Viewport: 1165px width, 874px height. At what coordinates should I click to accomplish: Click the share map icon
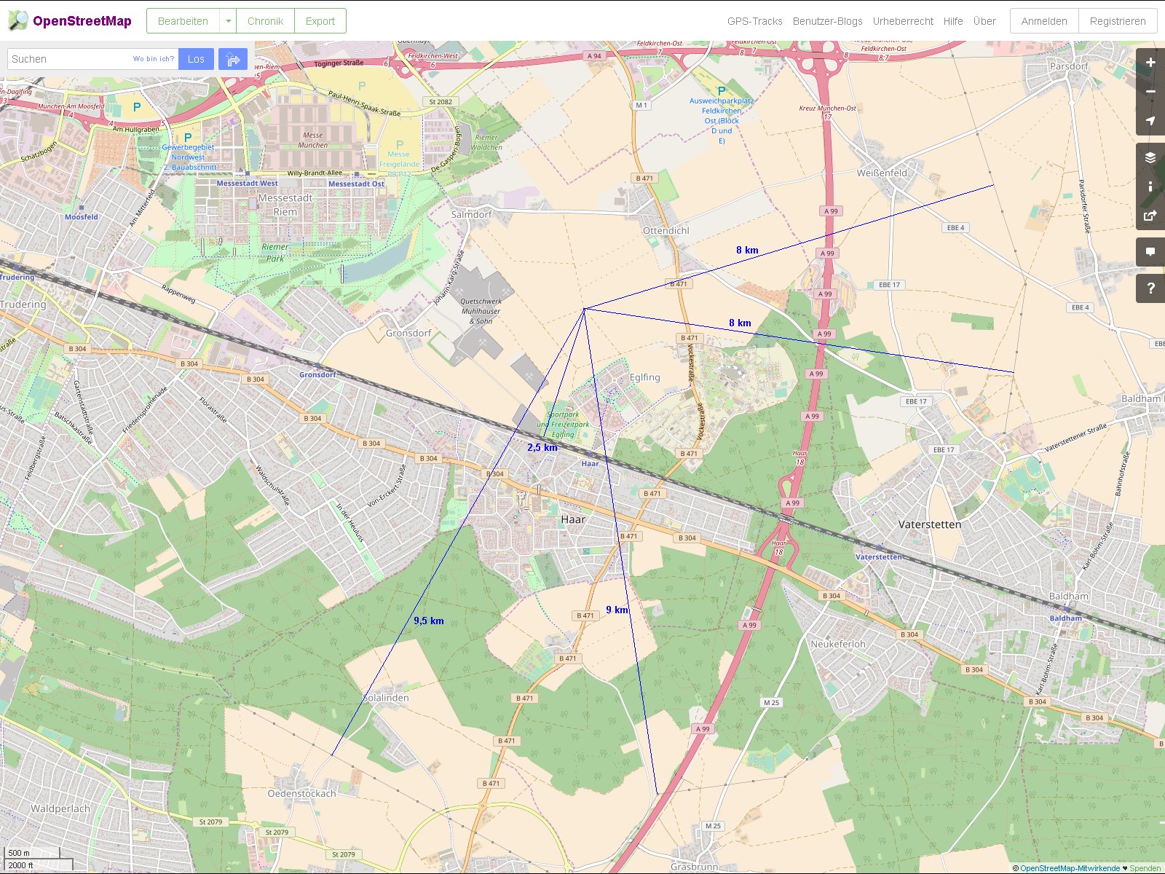tap(1150, 216)
